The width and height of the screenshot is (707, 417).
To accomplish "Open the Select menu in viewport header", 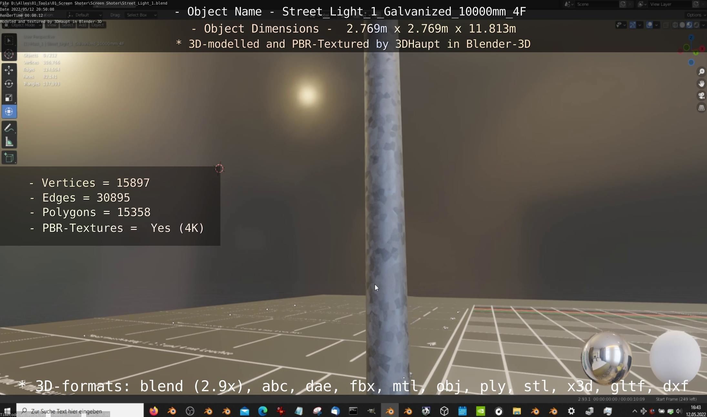I will [x=67, y=25].
